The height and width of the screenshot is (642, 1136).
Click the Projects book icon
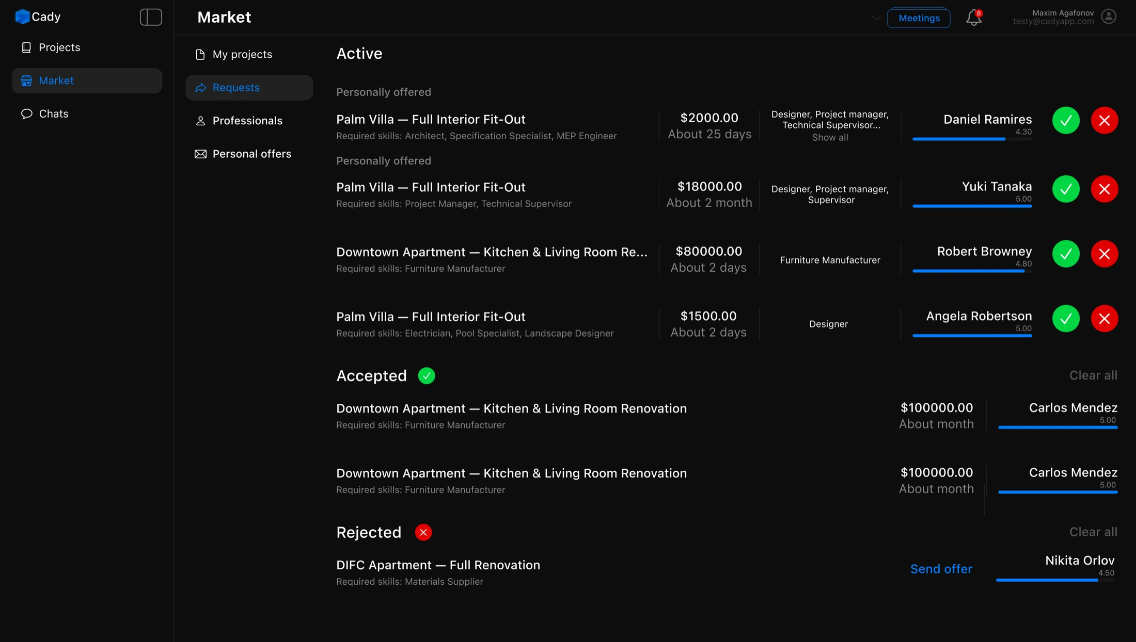[26, 47]
